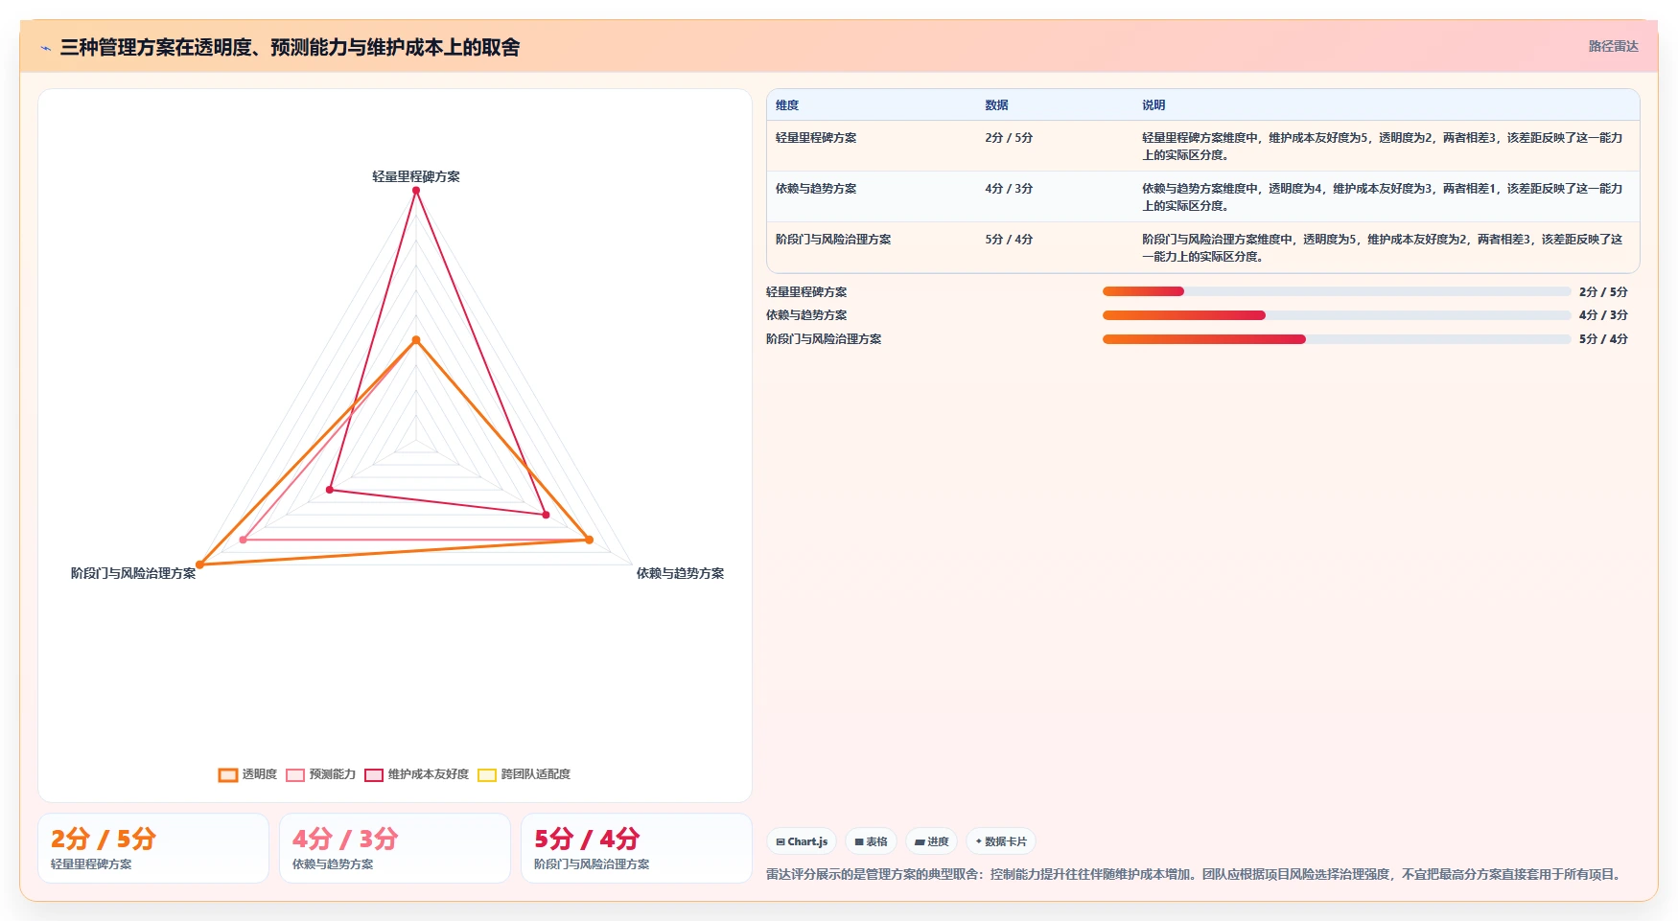Screen dimensions: 1678x921
Task: Click the 轻量里程碑方案 cell in the table
Action: click(x=816, y=138)
